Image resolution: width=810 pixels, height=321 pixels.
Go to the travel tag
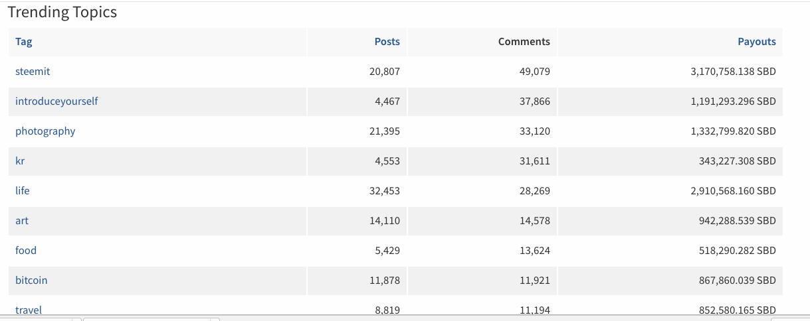[x=29, y=310]
